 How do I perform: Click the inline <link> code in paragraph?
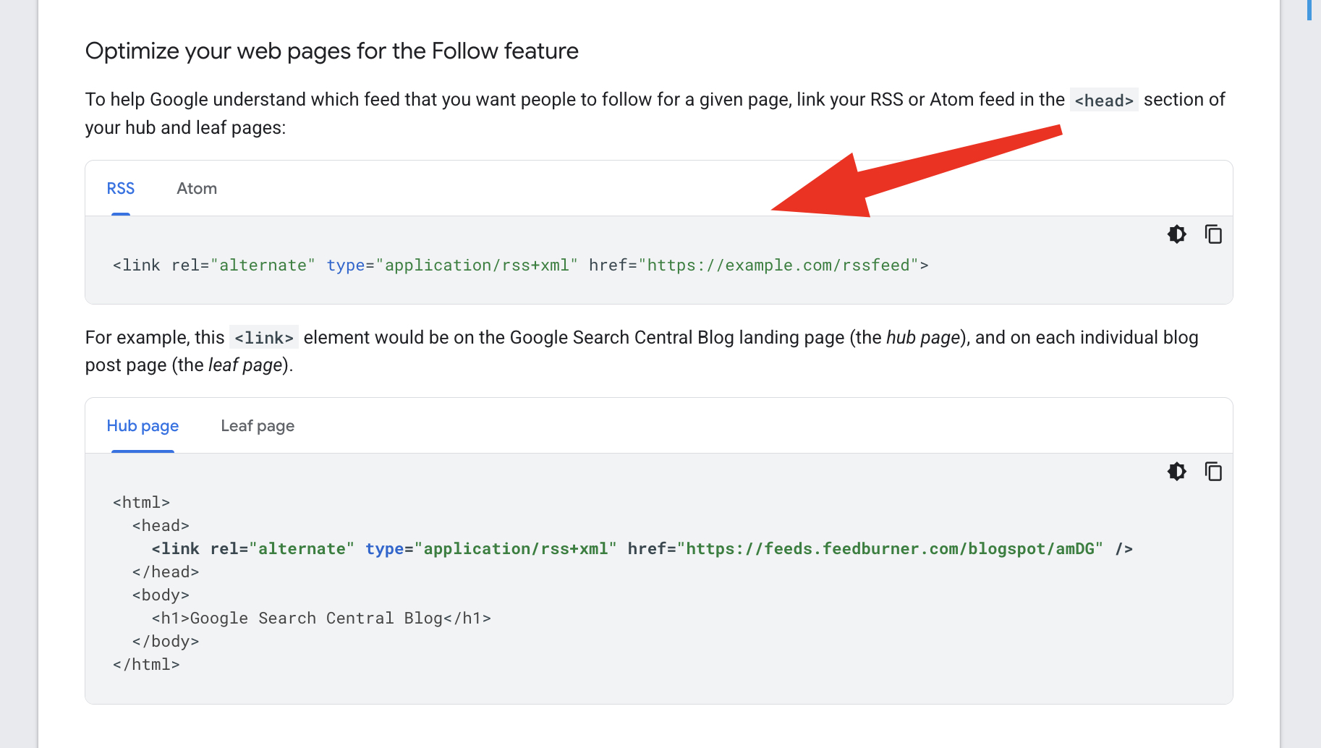point(263,338)
